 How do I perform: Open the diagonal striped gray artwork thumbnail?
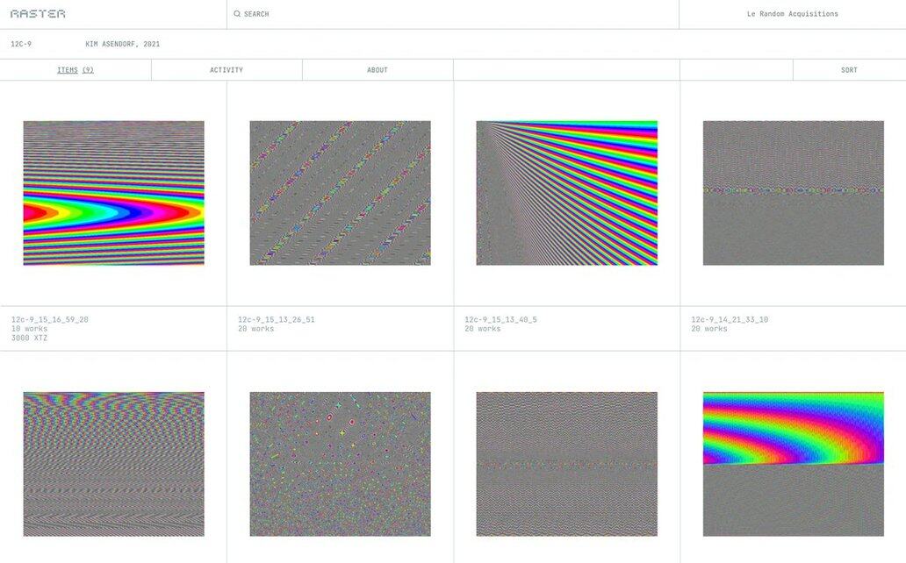340,193
